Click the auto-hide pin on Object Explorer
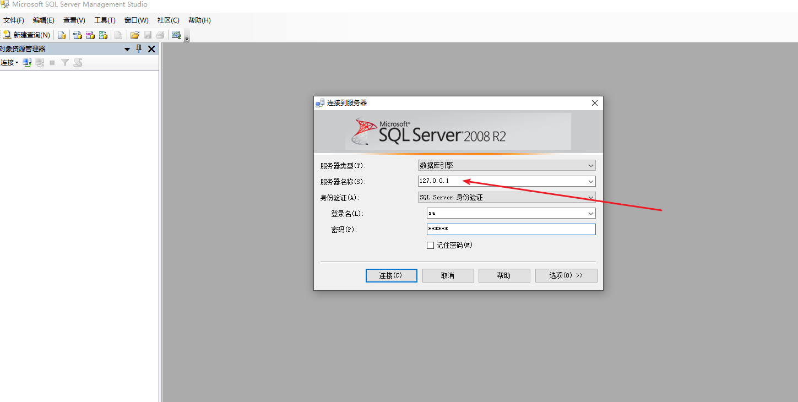 tap(138, 49)
